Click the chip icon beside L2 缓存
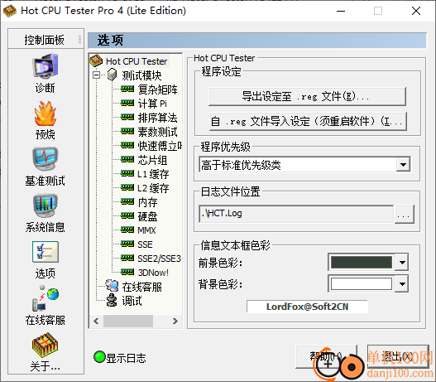Viewport: 436px width, 382px height. click(127, 187)
